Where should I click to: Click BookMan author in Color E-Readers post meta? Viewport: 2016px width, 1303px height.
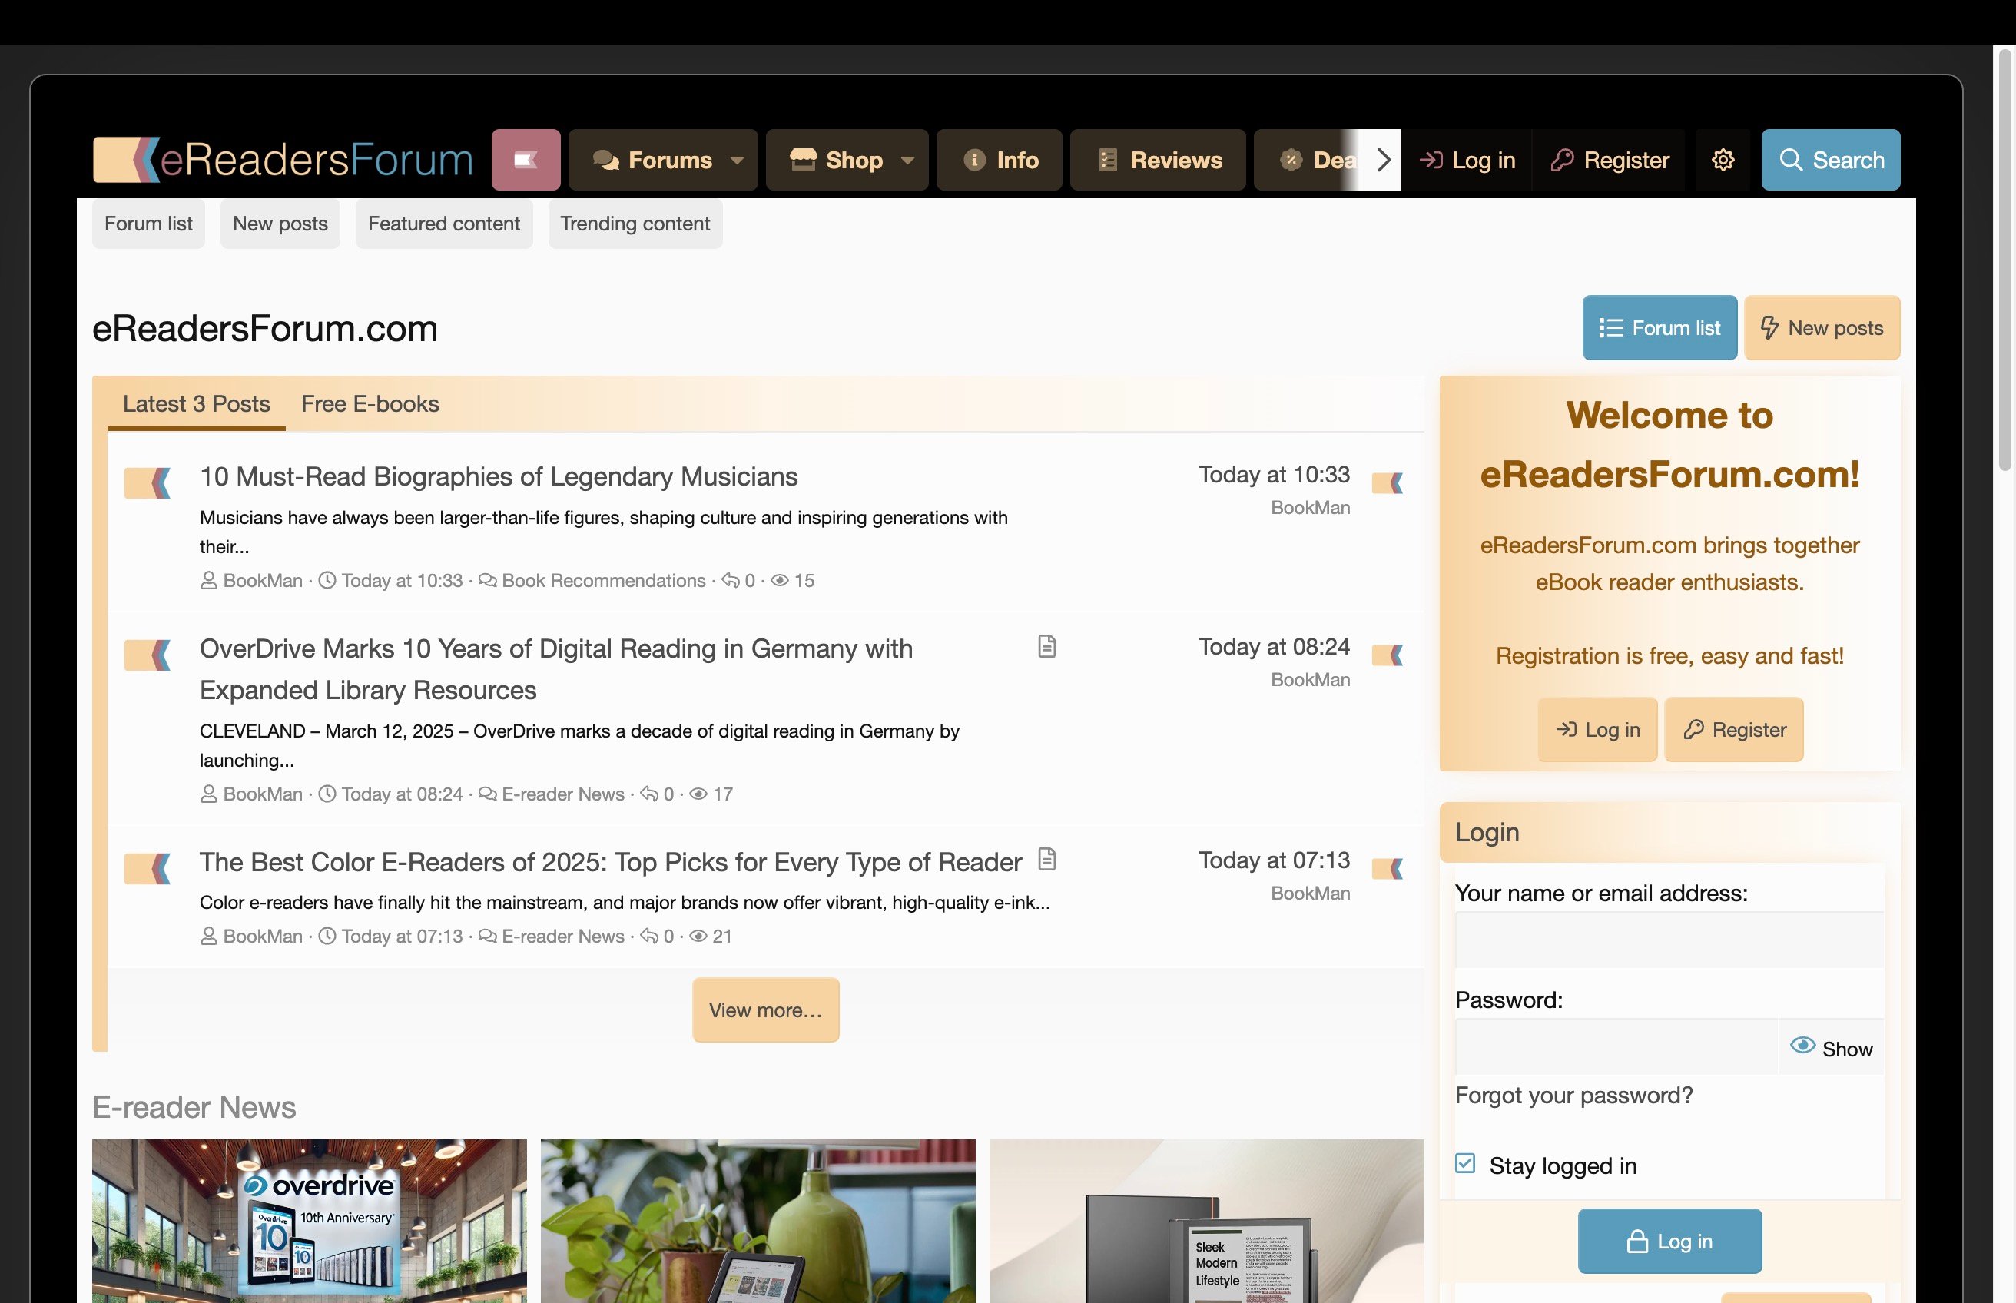(262, 936)
